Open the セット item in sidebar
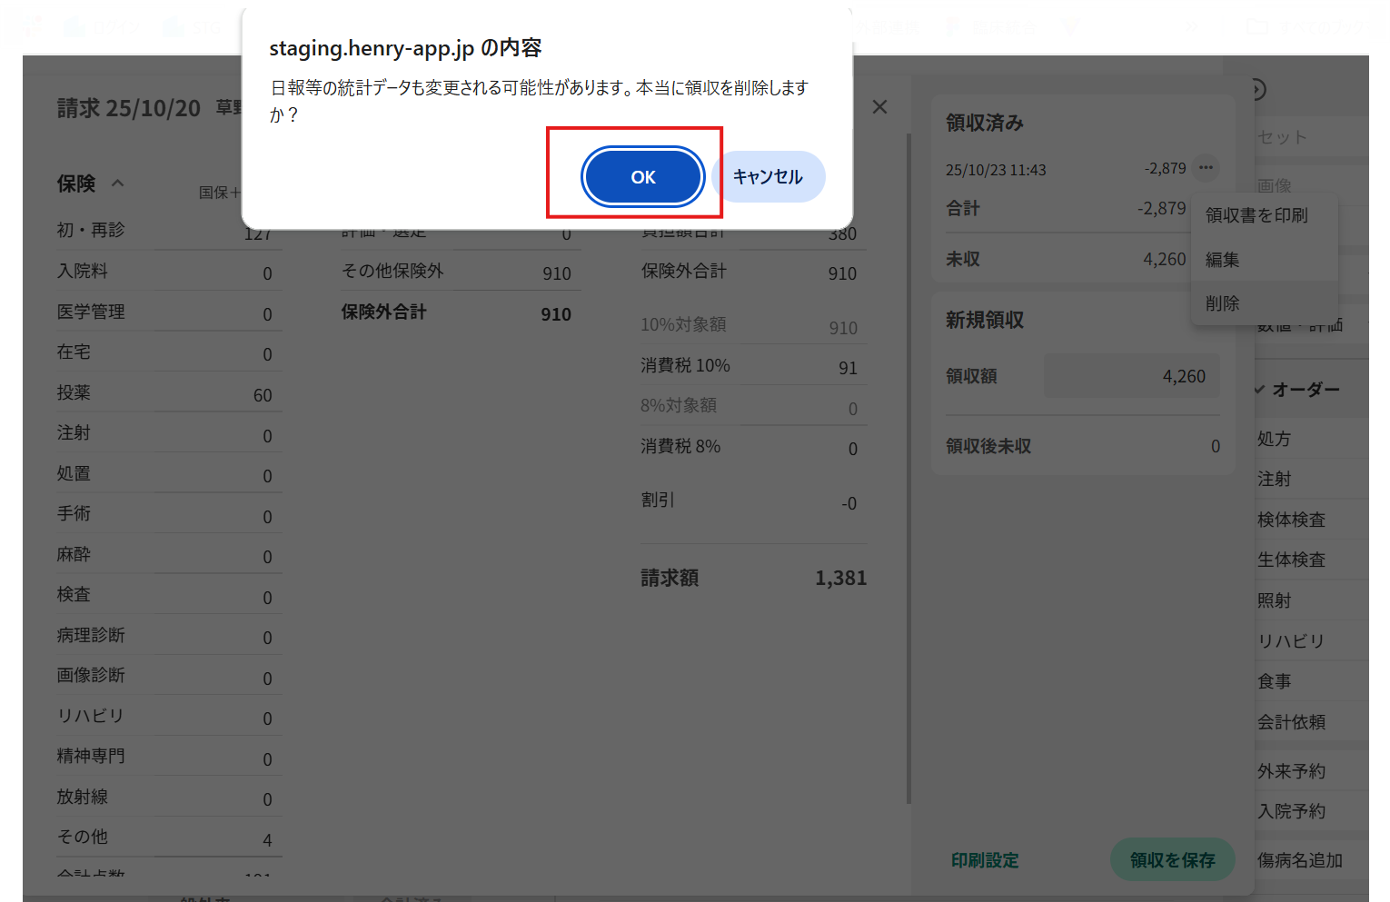 (x=1282, y=137)
